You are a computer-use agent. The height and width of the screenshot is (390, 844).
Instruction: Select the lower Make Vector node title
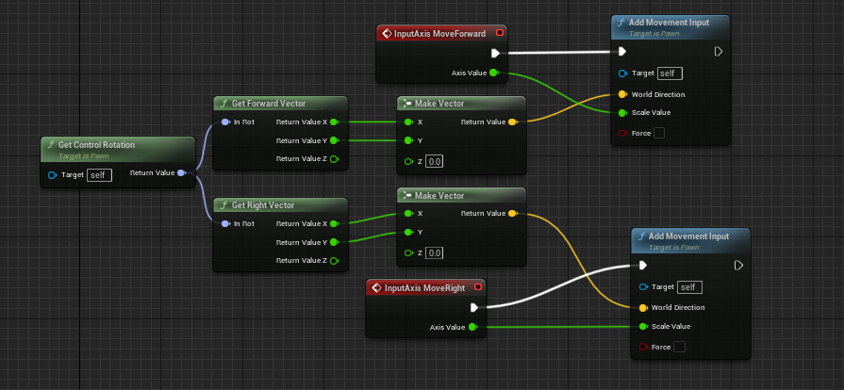click(439, 196)
